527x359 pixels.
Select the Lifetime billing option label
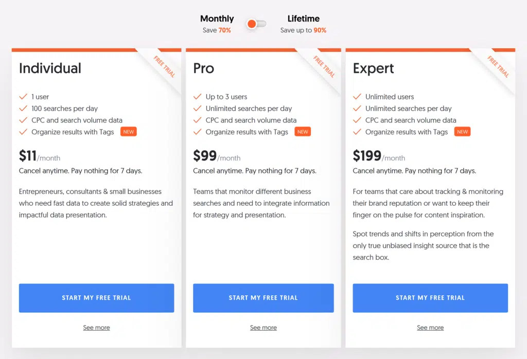303,19
